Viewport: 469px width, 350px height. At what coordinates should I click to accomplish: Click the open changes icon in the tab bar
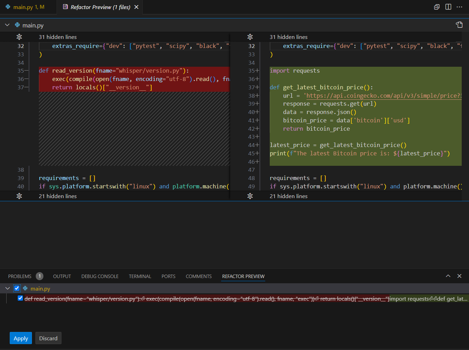point(437,7)
